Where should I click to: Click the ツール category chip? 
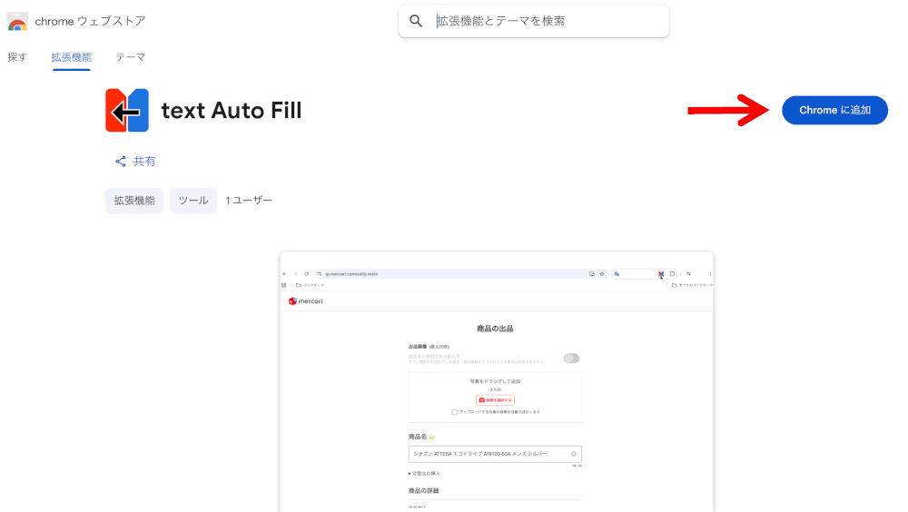193,201
